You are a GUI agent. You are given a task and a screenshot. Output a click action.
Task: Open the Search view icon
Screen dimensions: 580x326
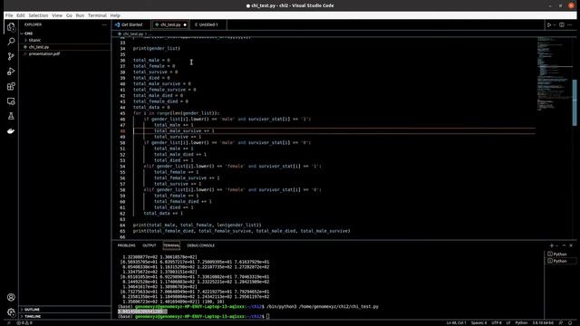click(x=11, y=42)
